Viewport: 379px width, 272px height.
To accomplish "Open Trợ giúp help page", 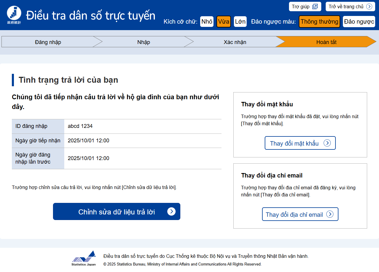I will click(301, 6).
